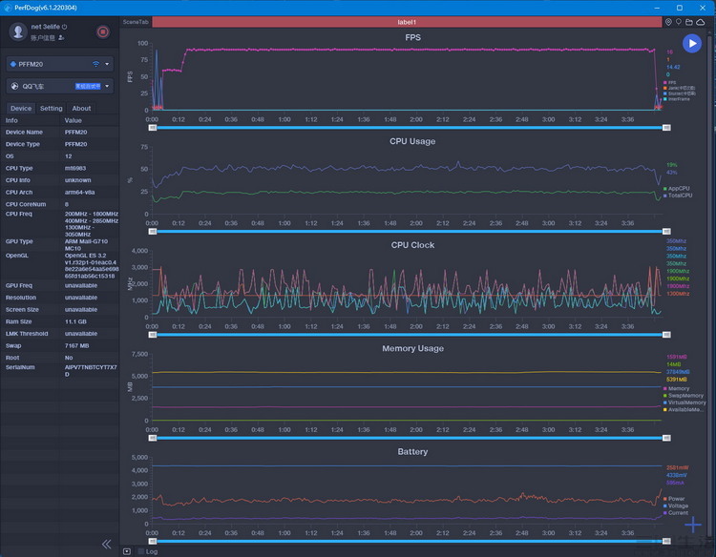Screen dimensions: 716x557
Task: Click the CPU Clock chart title
Action: [412, 245]
